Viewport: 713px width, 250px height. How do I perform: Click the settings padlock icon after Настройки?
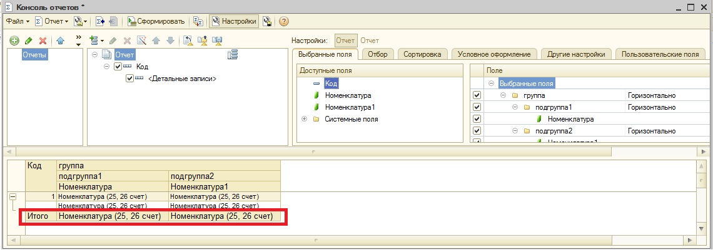267,21
